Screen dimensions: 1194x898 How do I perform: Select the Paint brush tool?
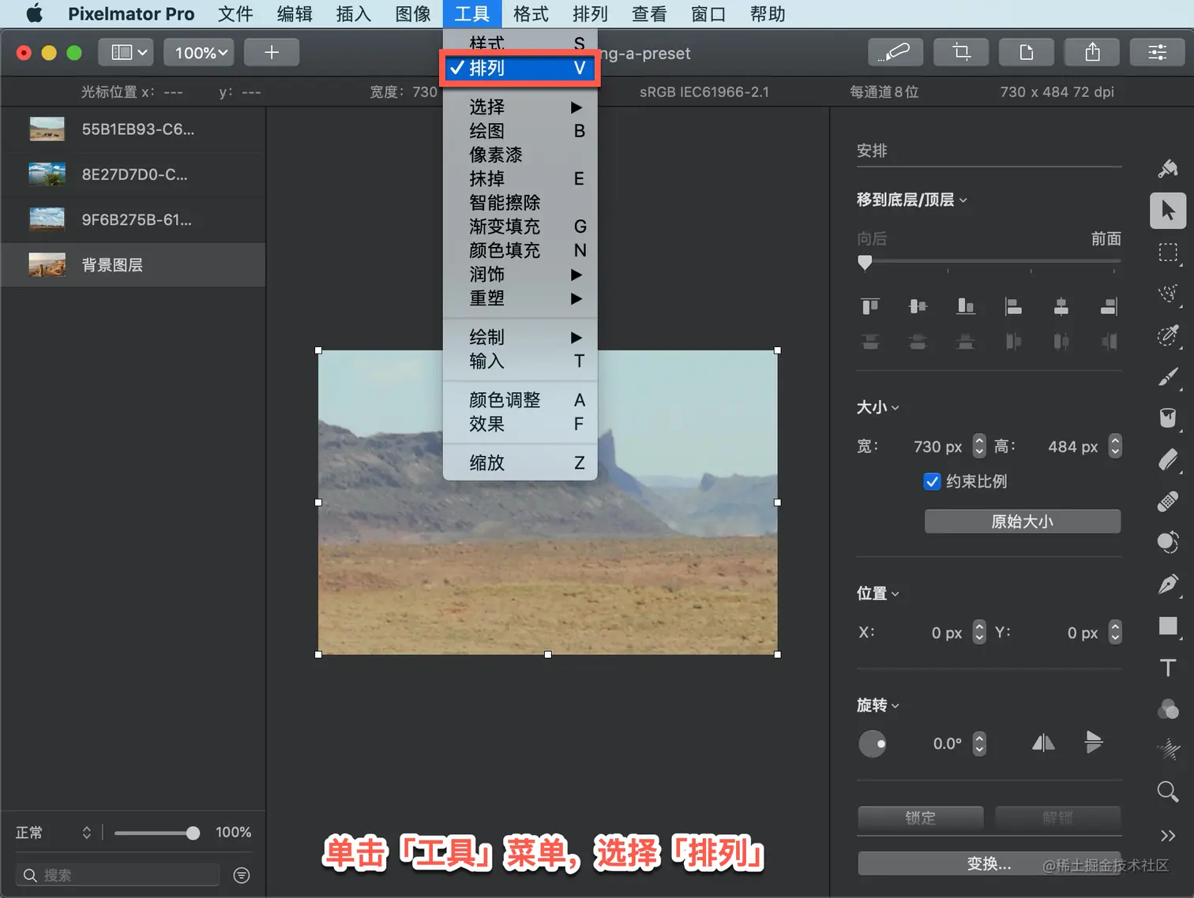tap(1168, 377)
